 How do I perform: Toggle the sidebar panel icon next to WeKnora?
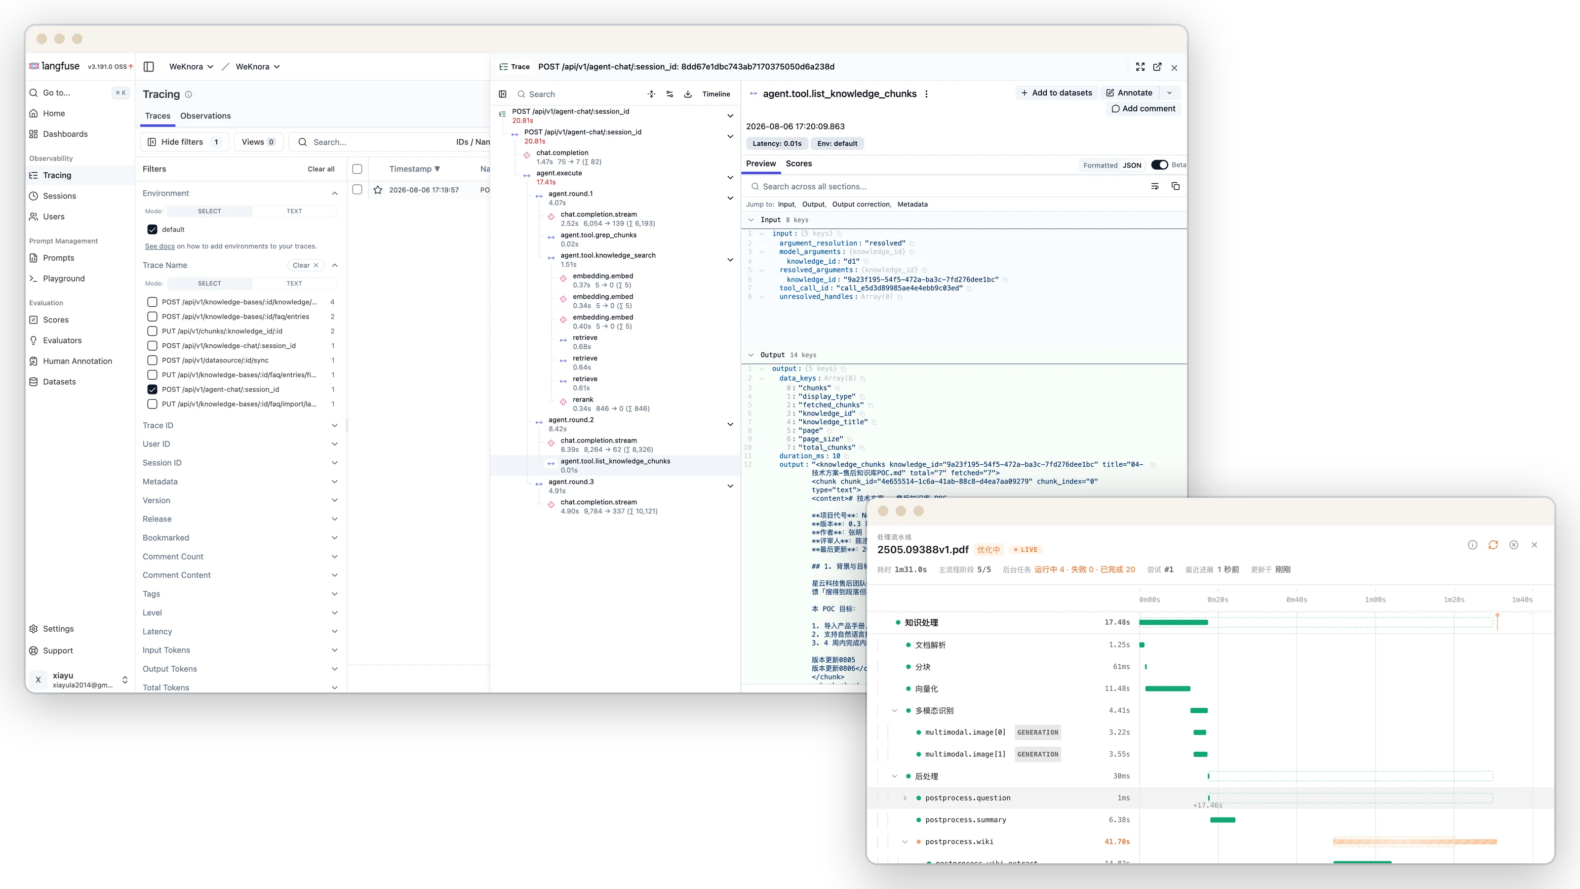coord(149,66)
